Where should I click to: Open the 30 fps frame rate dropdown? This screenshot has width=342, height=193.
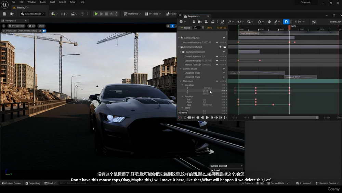(x=300, y=22)
